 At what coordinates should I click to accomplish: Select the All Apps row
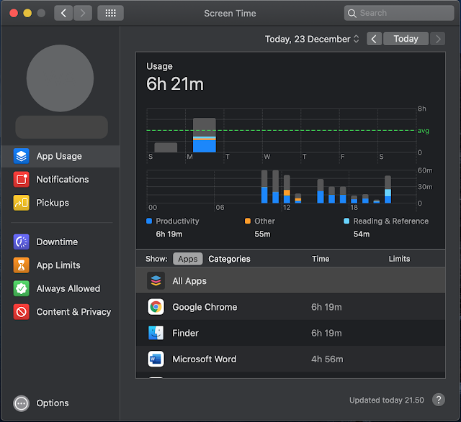pyautogui.click(x=290, y=280)
